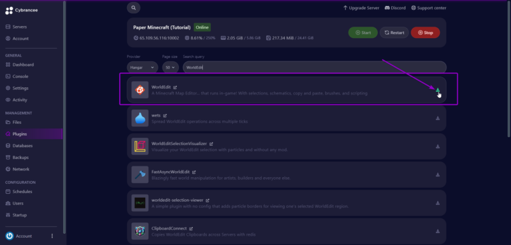Click the wets plugin droplet thumbnail

tap(140, 118)
